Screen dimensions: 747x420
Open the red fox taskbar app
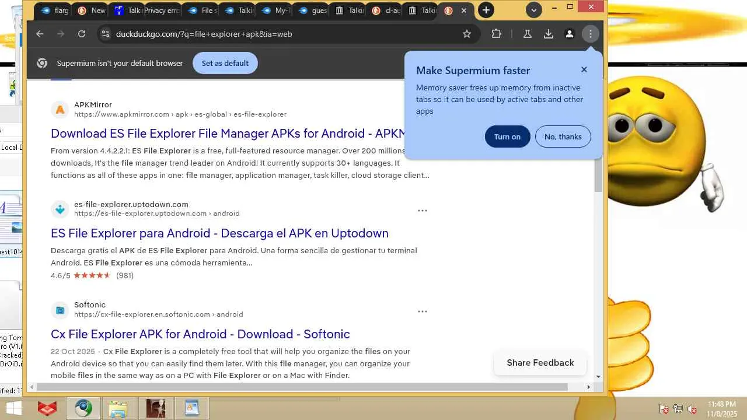(47, 408)
